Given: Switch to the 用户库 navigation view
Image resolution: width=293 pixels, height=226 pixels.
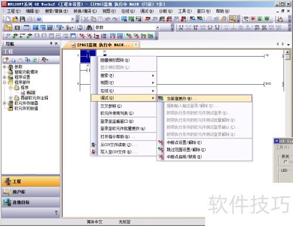Looking at the screenshot, I should (x=31, y=192).
